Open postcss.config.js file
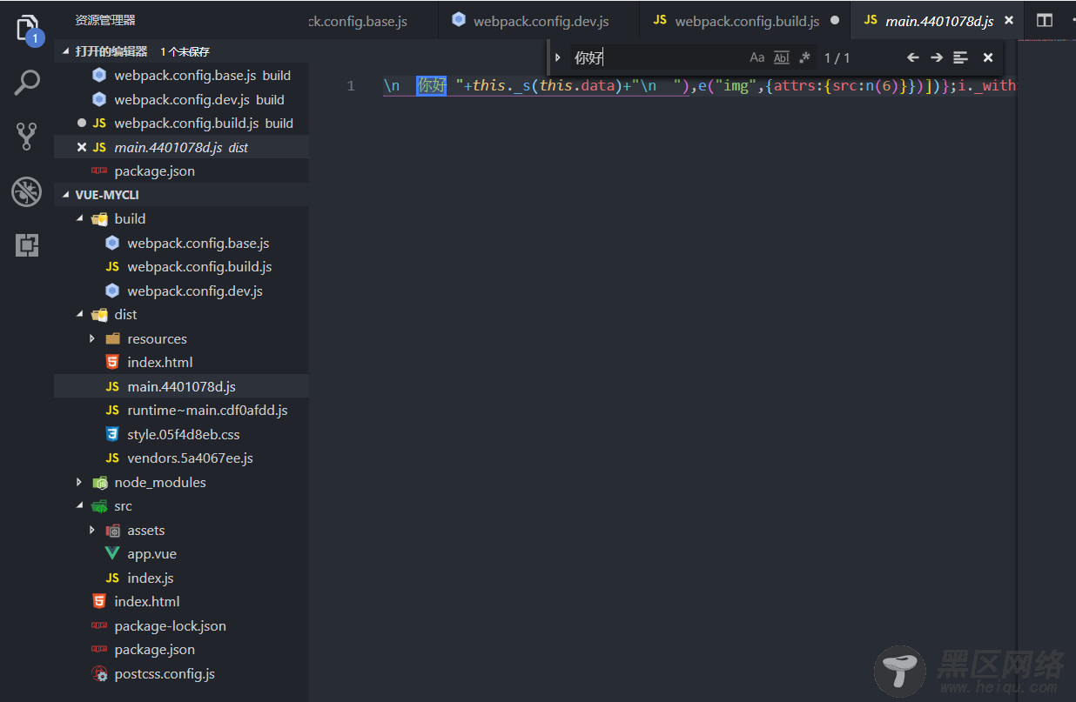 (181, 673)
